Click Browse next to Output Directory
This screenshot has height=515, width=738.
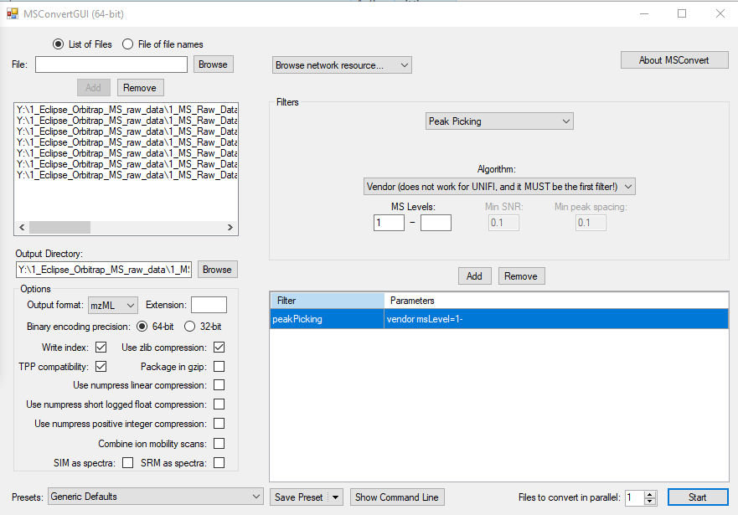pos(217,269)
